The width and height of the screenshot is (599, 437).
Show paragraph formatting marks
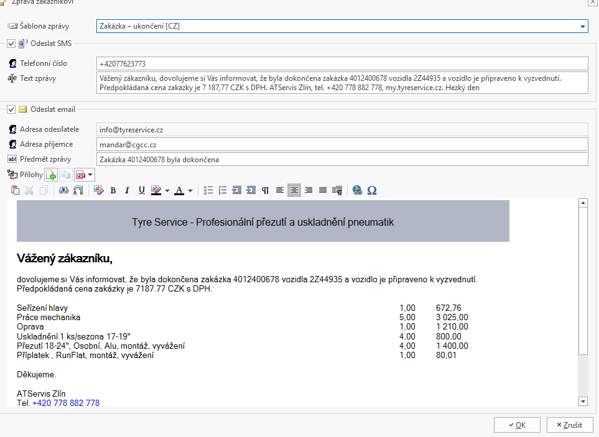(265, 190)
